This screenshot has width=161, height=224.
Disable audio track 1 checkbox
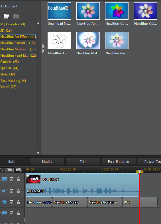11,191
